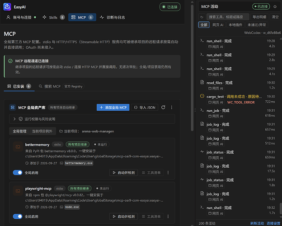
Task: Click run_job terminal icon
Action: tap(202, 110)
